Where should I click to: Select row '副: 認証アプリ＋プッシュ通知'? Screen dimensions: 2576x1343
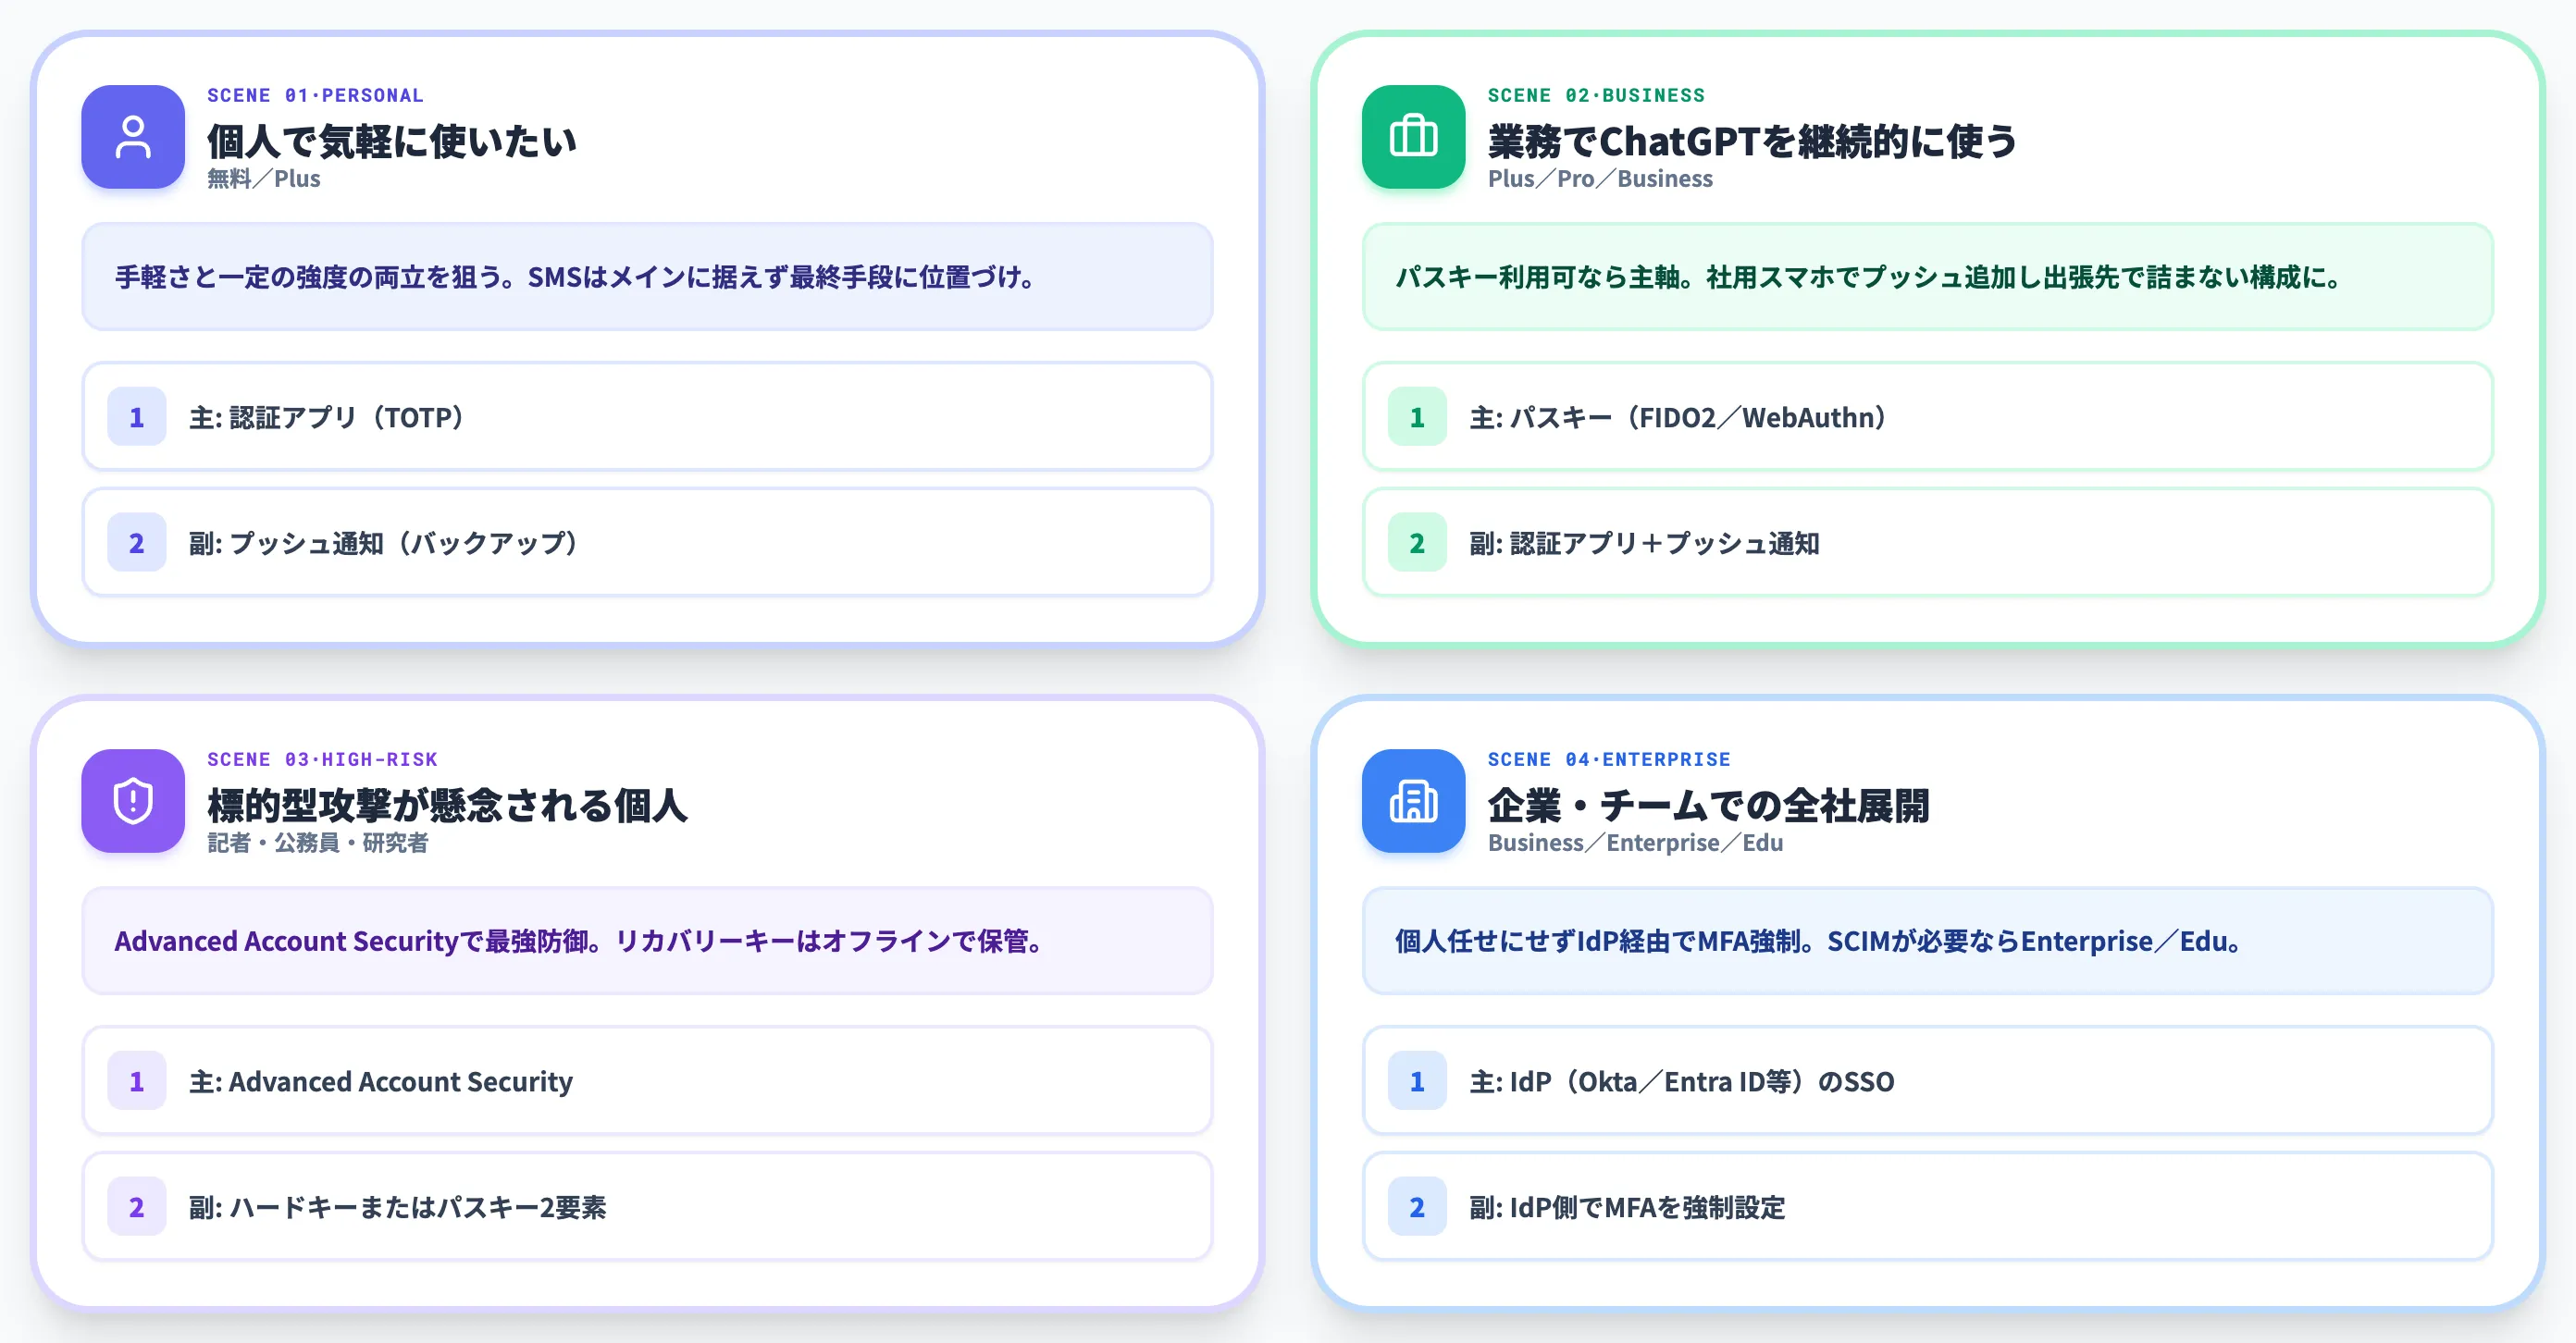[x=1927, y=543]
